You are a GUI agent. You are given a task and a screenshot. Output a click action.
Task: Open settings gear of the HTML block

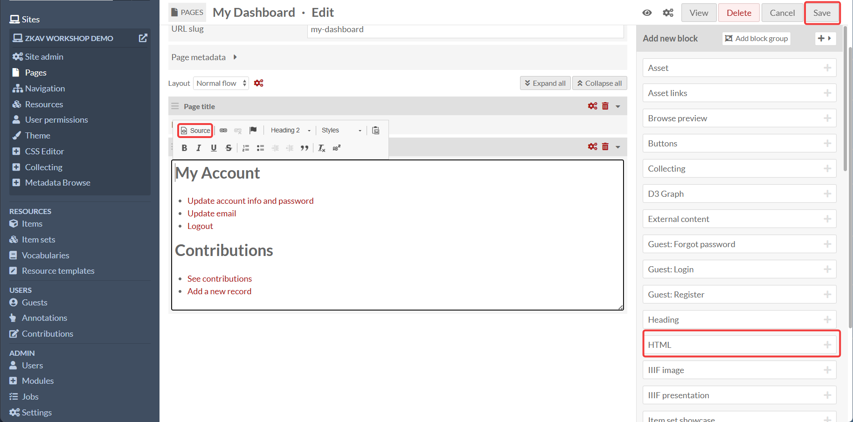pos(592,147)
